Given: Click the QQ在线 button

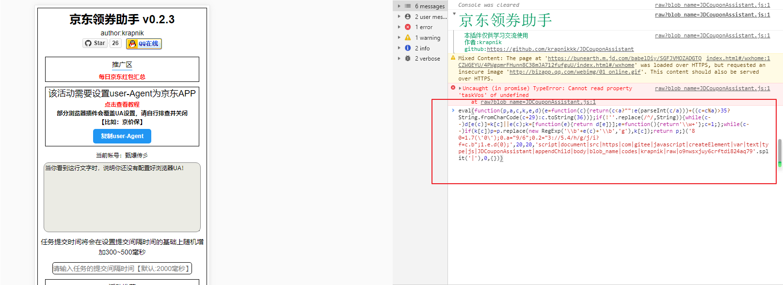Looking at the screenshot, I should coord(144,44).
